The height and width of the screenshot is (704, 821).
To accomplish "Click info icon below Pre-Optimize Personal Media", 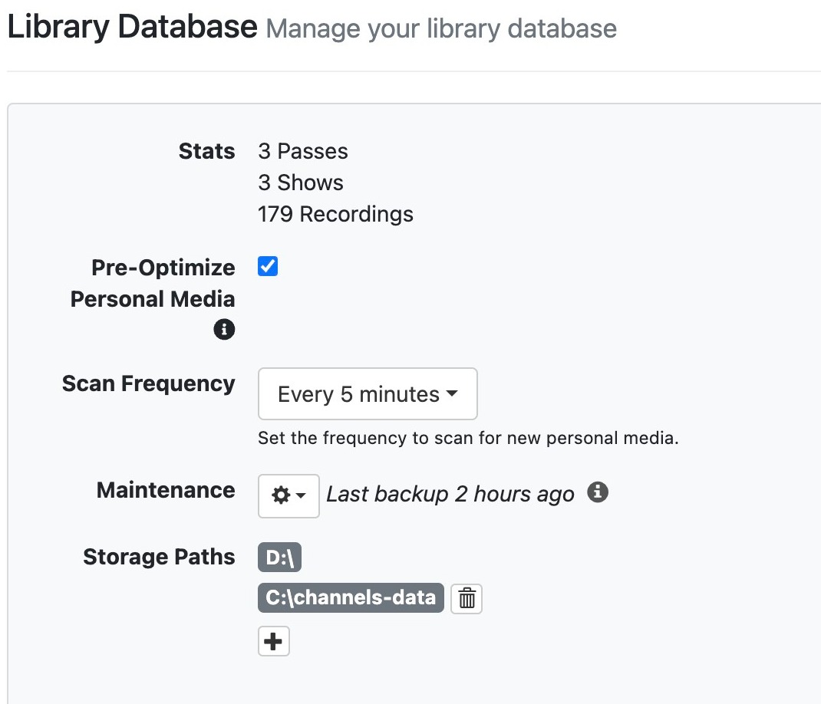I will point(224,330).
